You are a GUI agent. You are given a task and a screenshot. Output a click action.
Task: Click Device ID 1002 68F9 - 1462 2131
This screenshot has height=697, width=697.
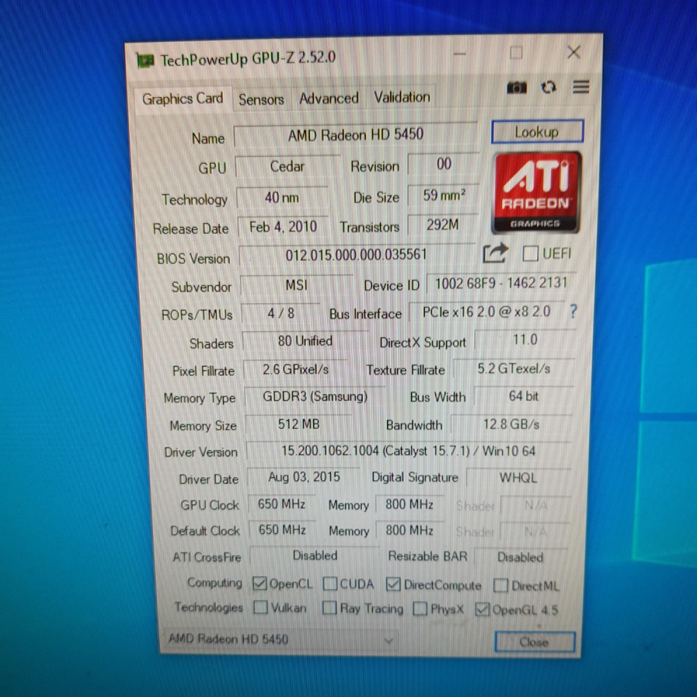pos(501,283)
